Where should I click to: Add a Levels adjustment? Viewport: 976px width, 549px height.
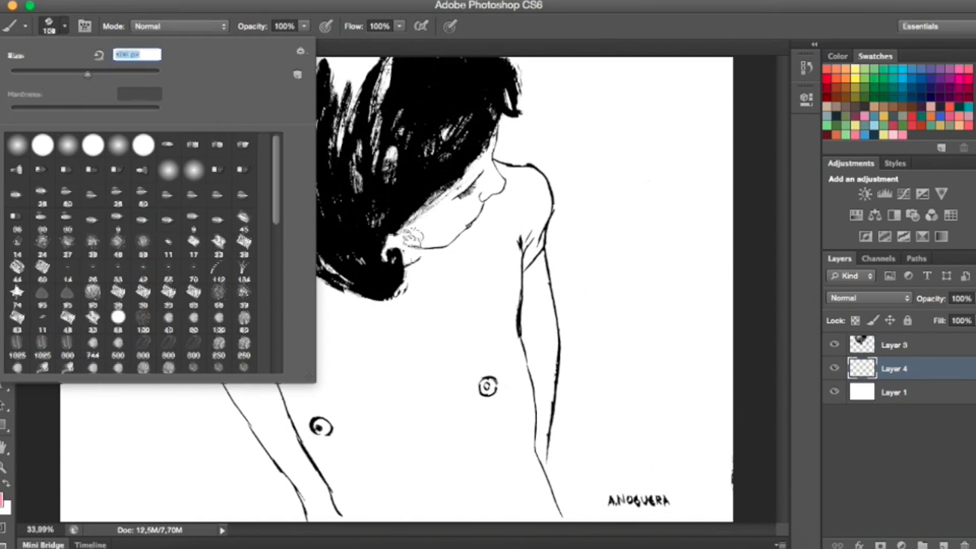[884, 194]
